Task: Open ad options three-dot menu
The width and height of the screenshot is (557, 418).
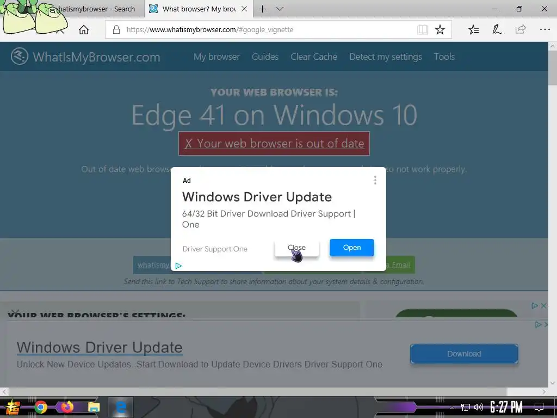Action: click(x=375, y=180)
